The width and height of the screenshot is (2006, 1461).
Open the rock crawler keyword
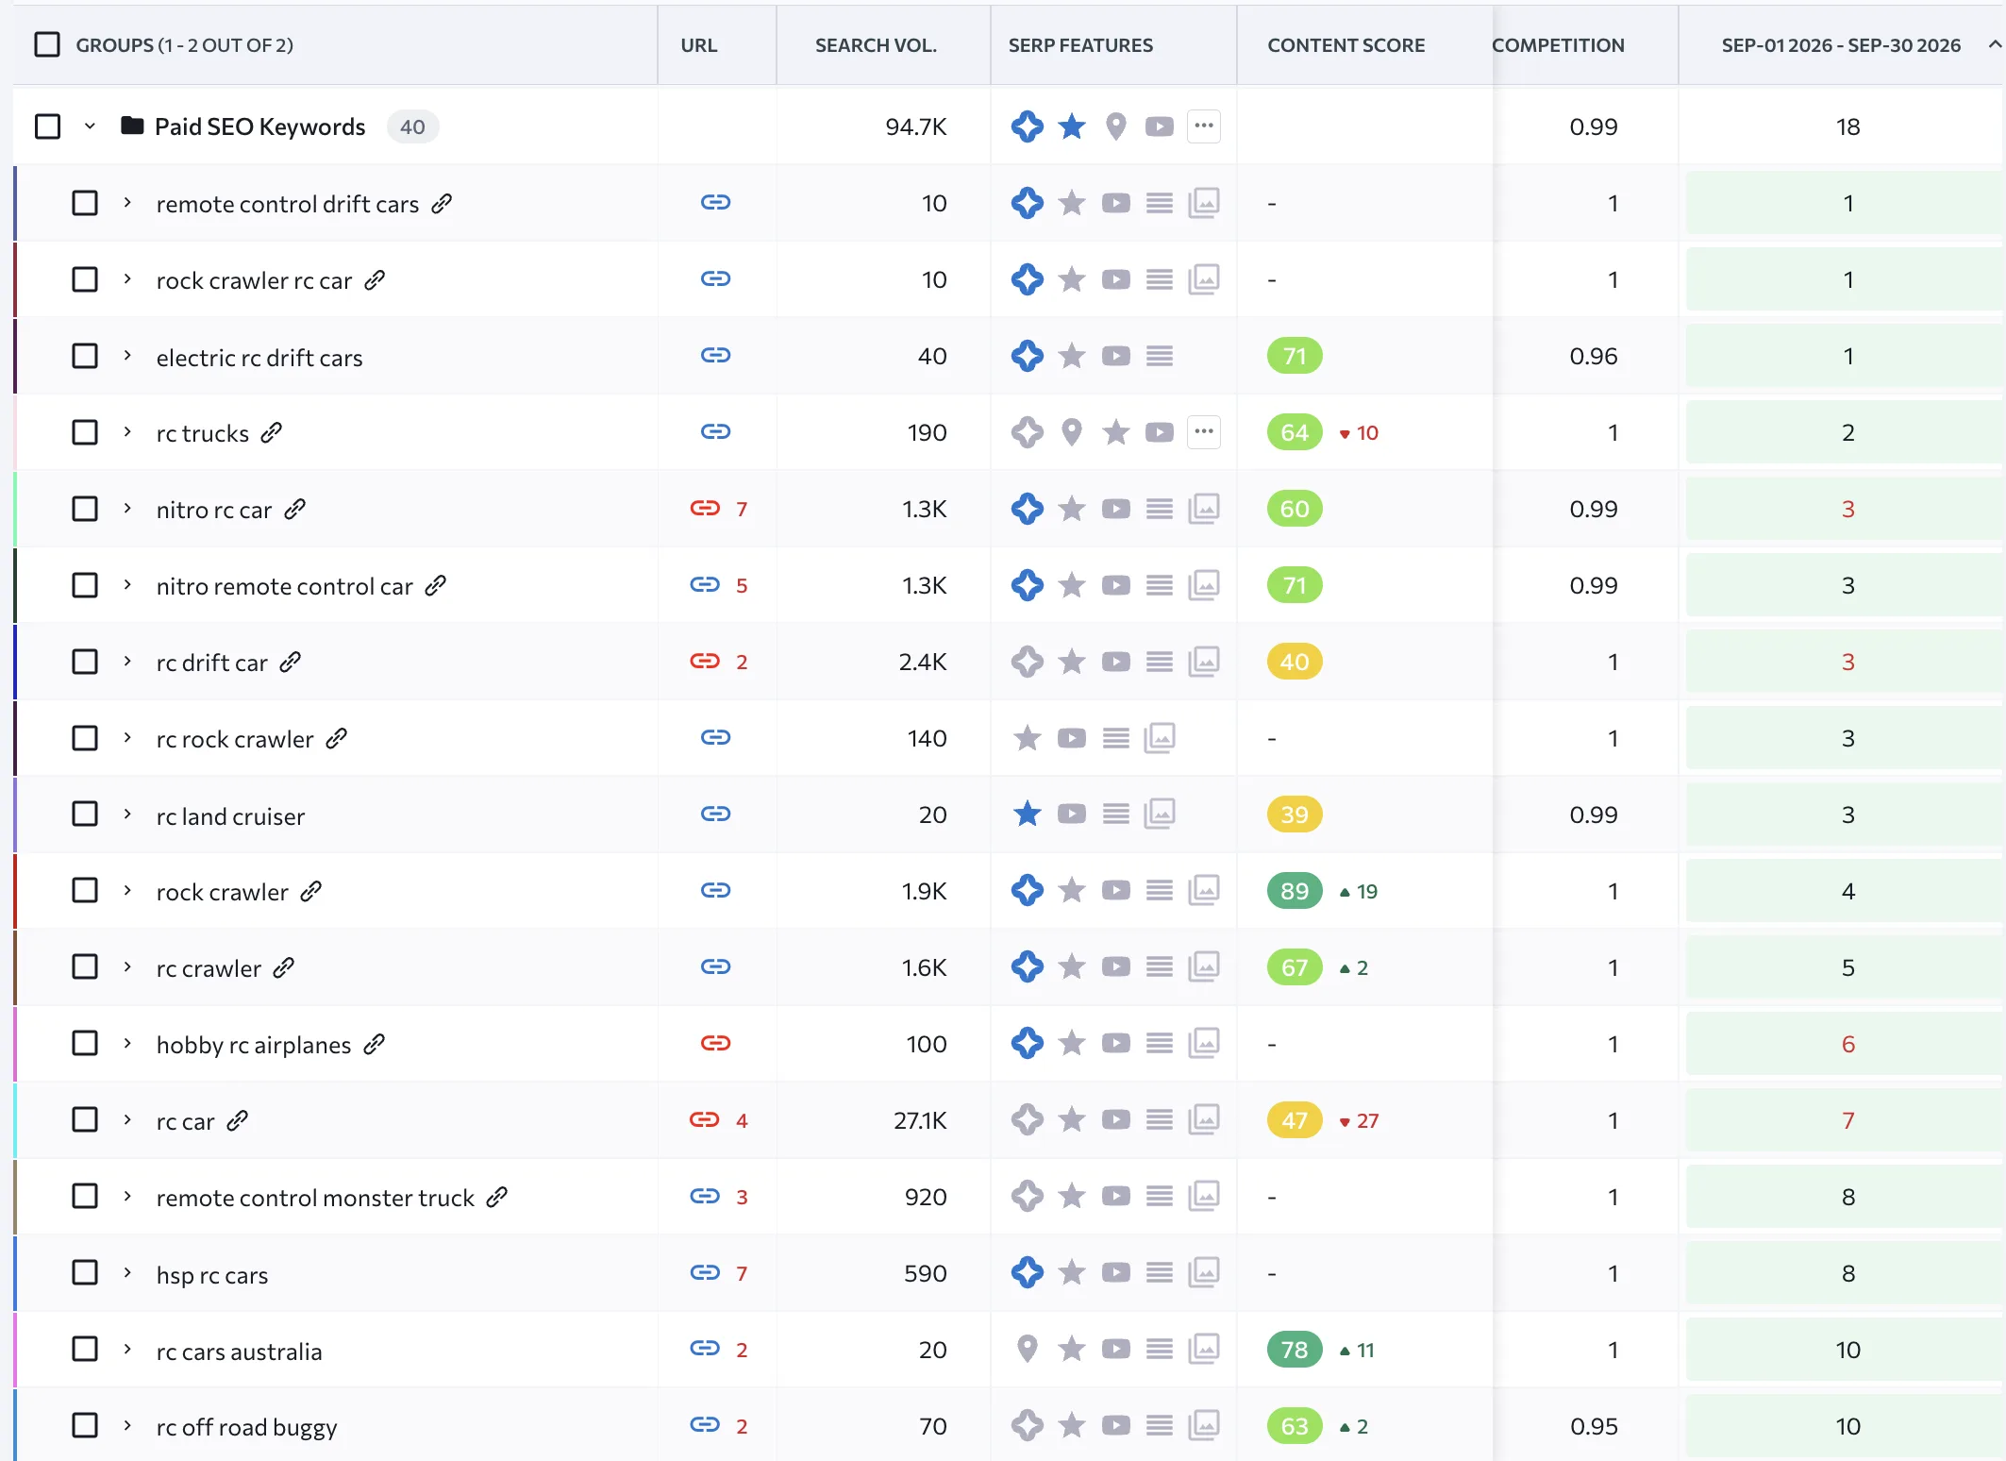point(223,892)
